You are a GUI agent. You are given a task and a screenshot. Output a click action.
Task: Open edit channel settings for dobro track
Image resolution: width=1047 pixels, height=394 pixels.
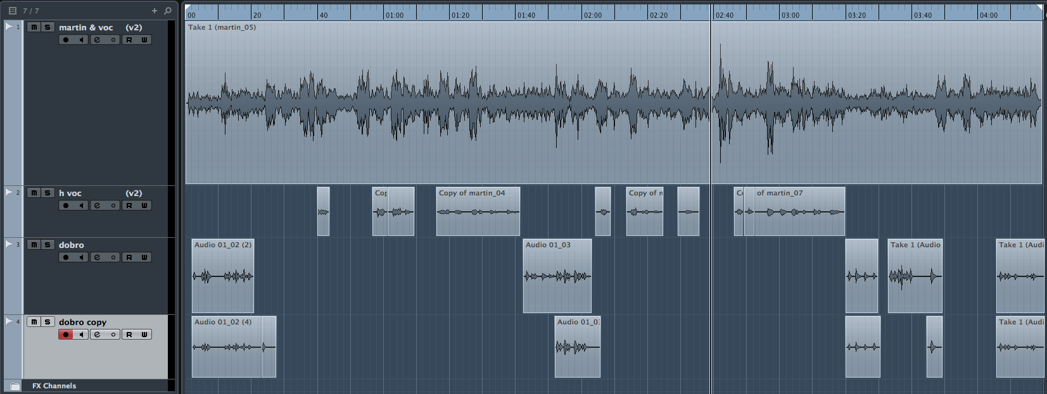click(97, 257)
